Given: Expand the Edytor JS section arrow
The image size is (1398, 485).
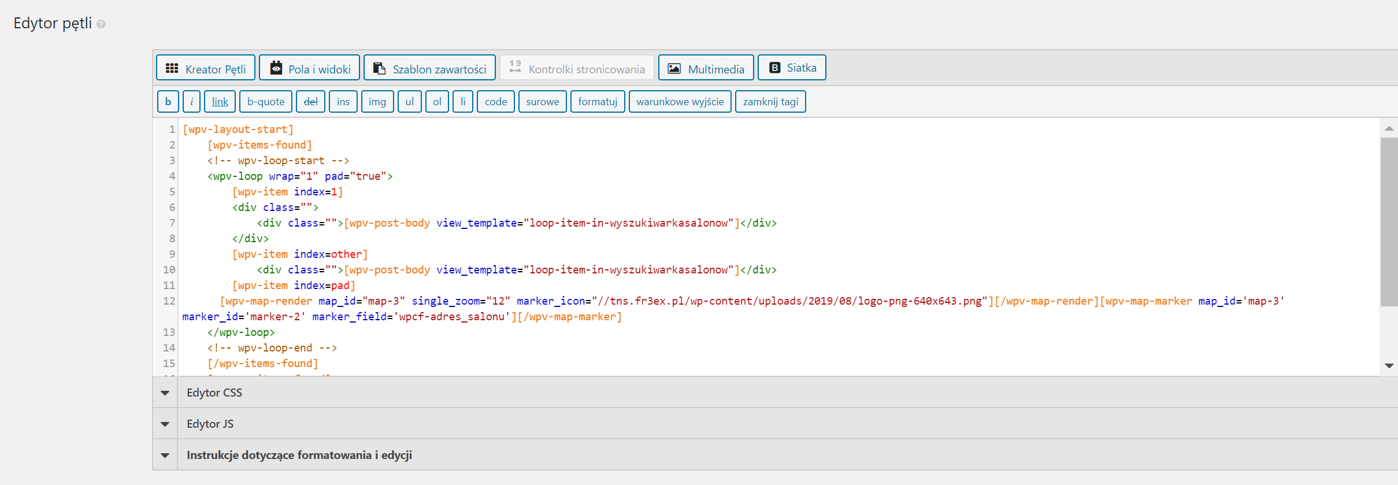Looking at the screenshot, I should [x=165, y=424].
